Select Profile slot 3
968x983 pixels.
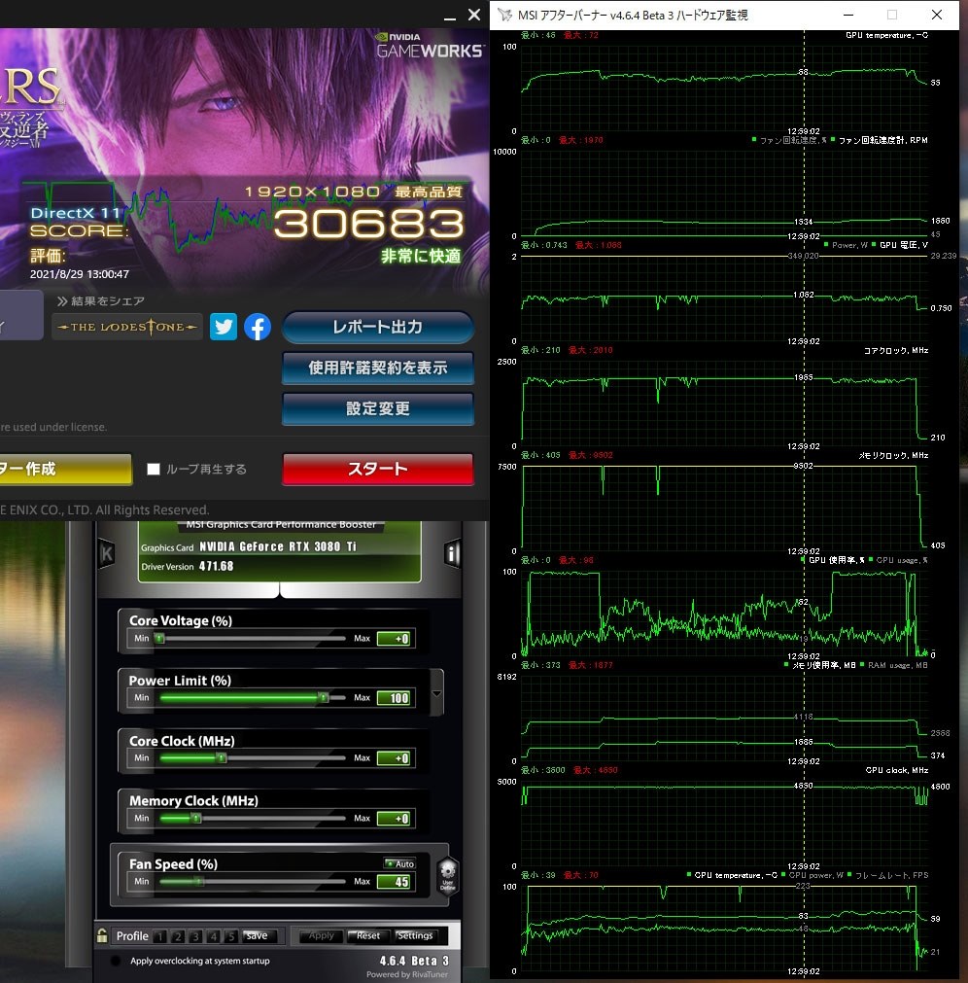[195, 936]
